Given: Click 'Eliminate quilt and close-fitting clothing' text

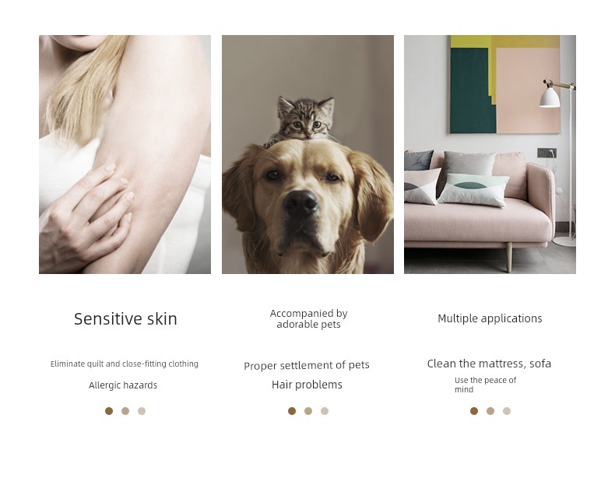Looking at the screenshot, I should tap(125, 364).
